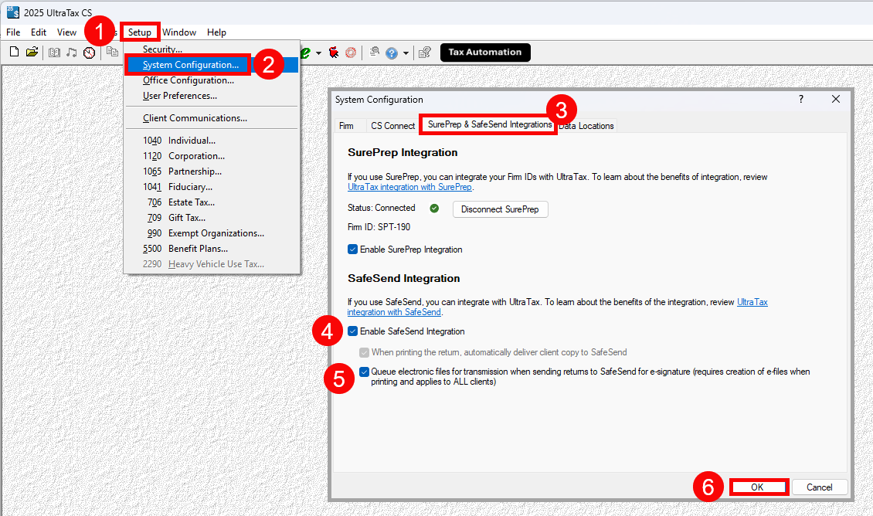Viewport: 873px width, 516px height.
Task: Click the clock icon in toolbar
Action: coord(90,53)
